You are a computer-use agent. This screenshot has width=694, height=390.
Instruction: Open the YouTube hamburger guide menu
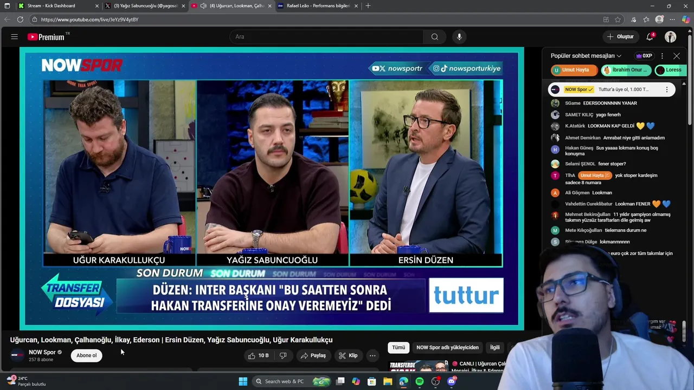pos(15,37)
